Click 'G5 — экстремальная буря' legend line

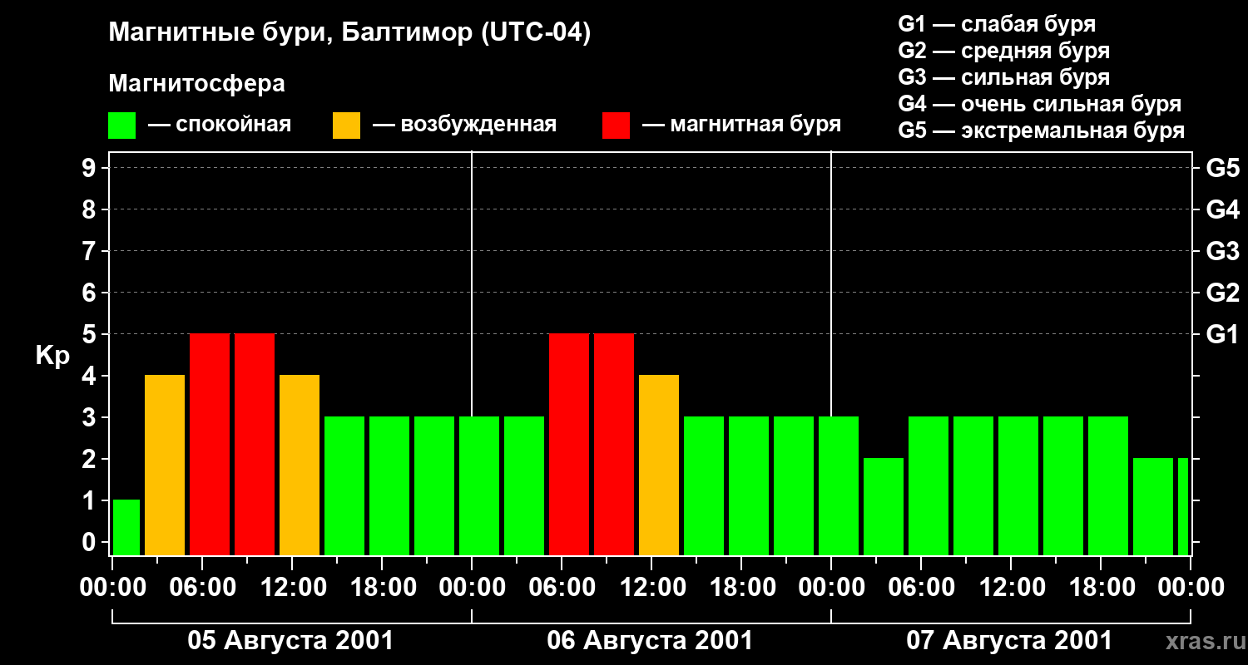[x=1042, y=131]
